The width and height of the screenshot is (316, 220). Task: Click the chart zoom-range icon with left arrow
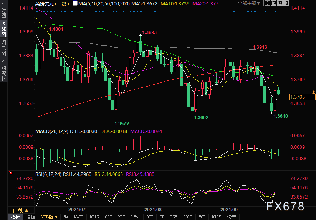coord(274,3)
